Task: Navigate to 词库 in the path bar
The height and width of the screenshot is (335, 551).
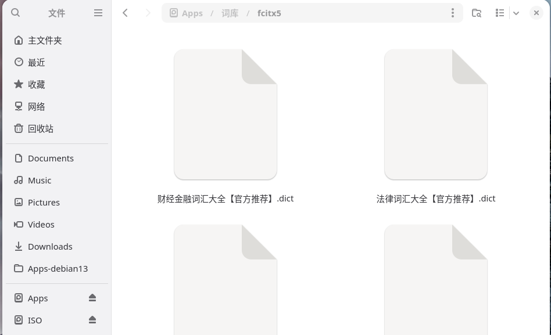Action: 230,13
